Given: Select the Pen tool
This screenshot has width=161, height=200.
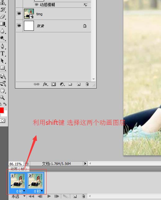Looking at the screenshot, I should pyautogui.click(x=2, y=46).
